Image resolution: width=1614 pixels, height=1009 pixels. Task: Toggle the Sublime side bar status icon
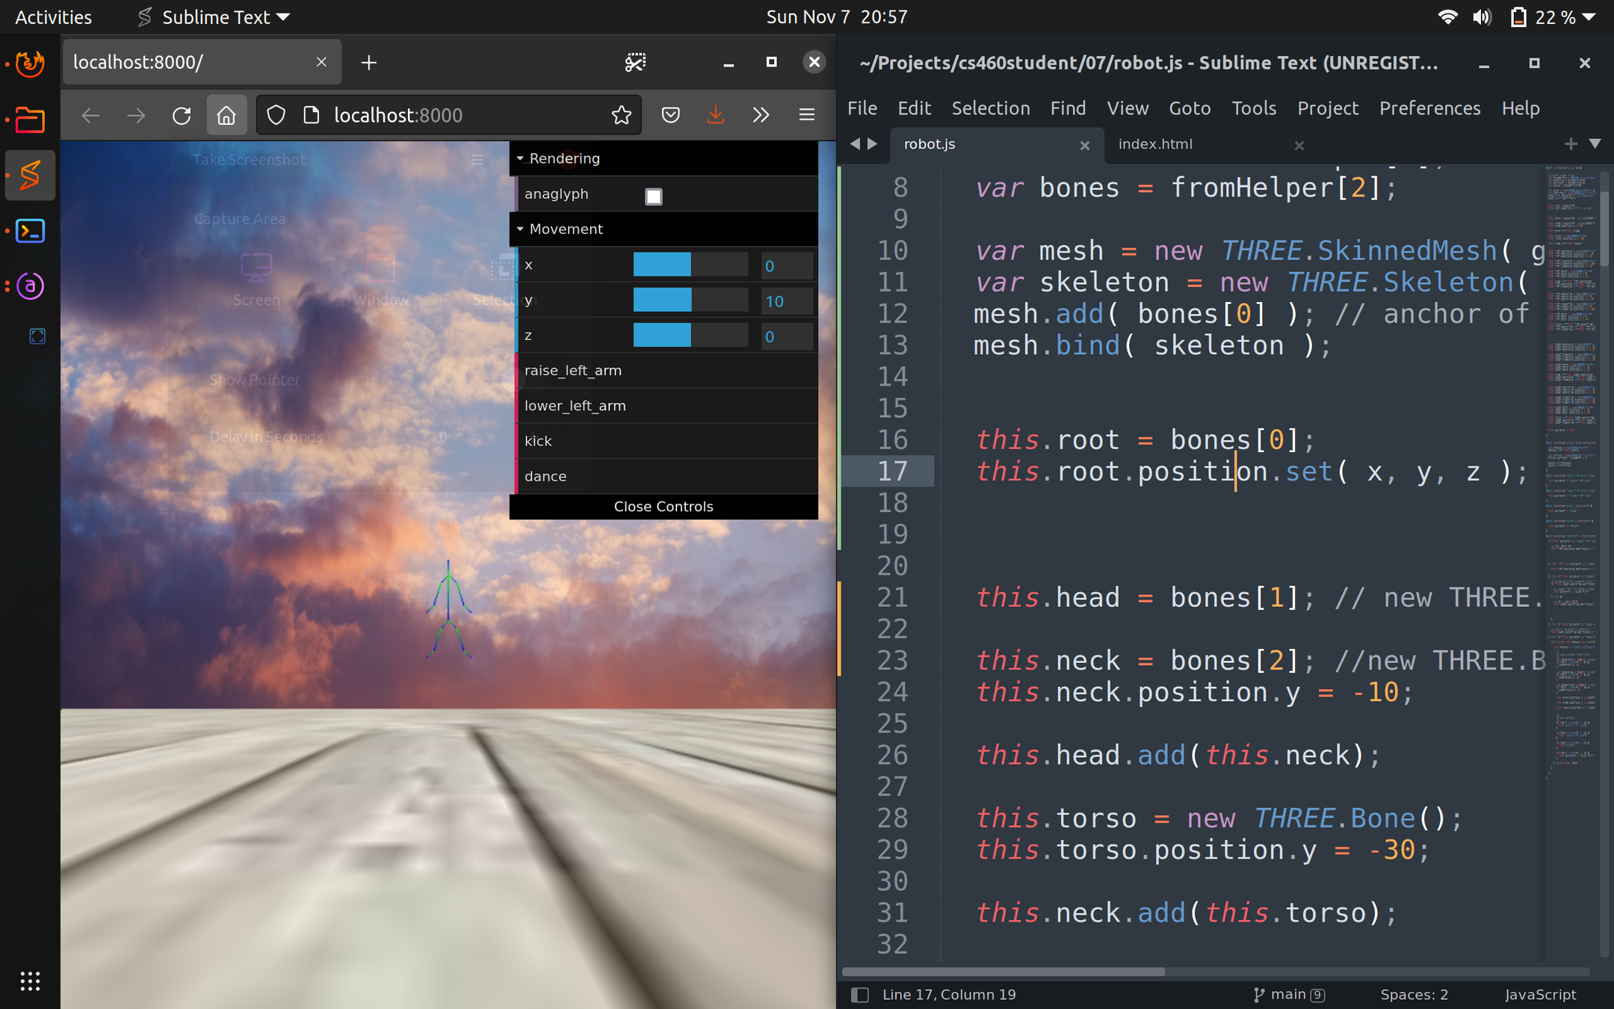[859, 994]
